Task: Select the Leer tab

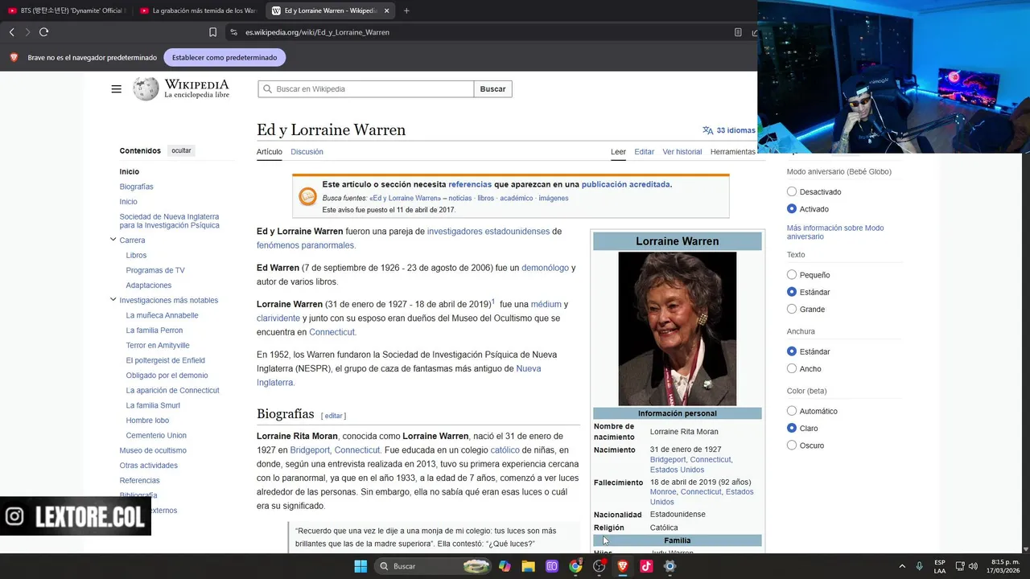Action: pos(618,151)
